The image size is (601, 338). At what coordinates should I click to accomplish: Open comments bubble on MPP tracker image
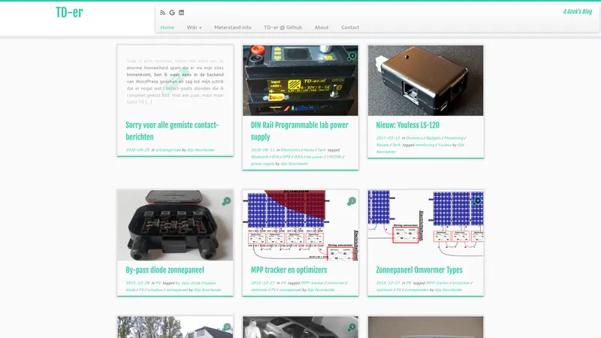pyautogui.click(x=352, y=201)
